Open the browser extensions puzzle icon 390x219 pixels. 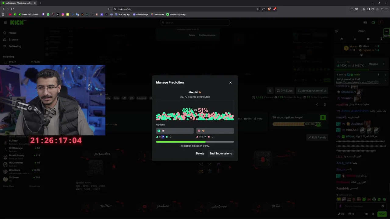click(x=352, y=9)
